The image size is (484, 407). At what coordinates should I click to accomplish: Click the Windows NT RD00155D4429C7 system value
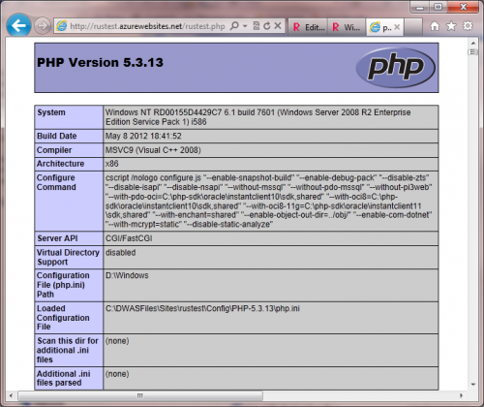point(258,117)
